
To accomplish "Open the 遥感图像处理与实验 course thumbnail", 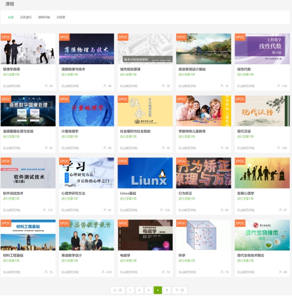I will pos(28,111).
